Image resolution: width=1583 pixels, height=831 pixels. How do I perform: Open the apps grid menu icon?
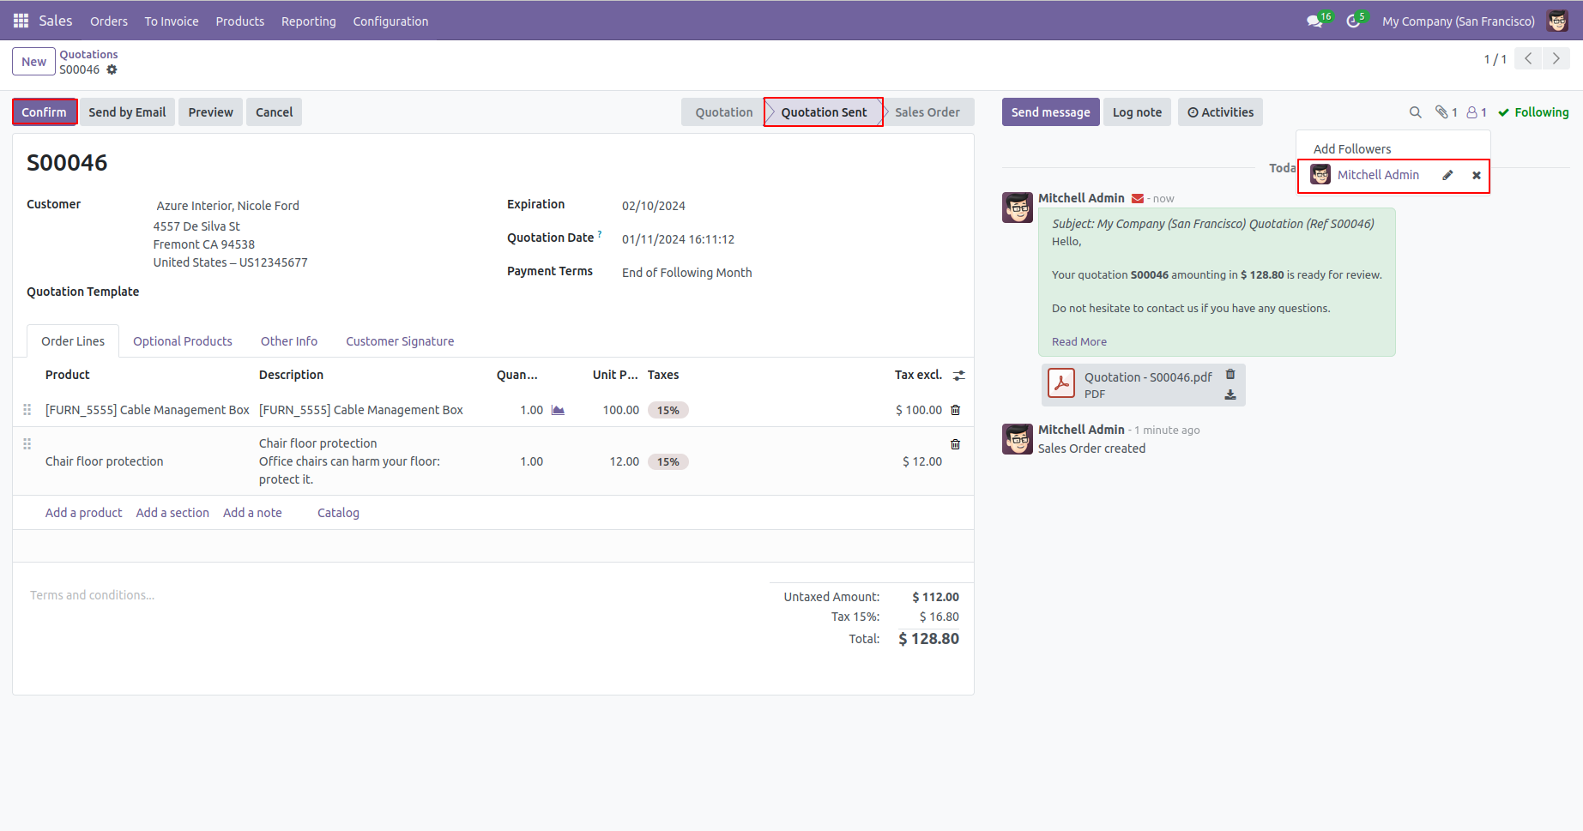(x=21, y=21)
